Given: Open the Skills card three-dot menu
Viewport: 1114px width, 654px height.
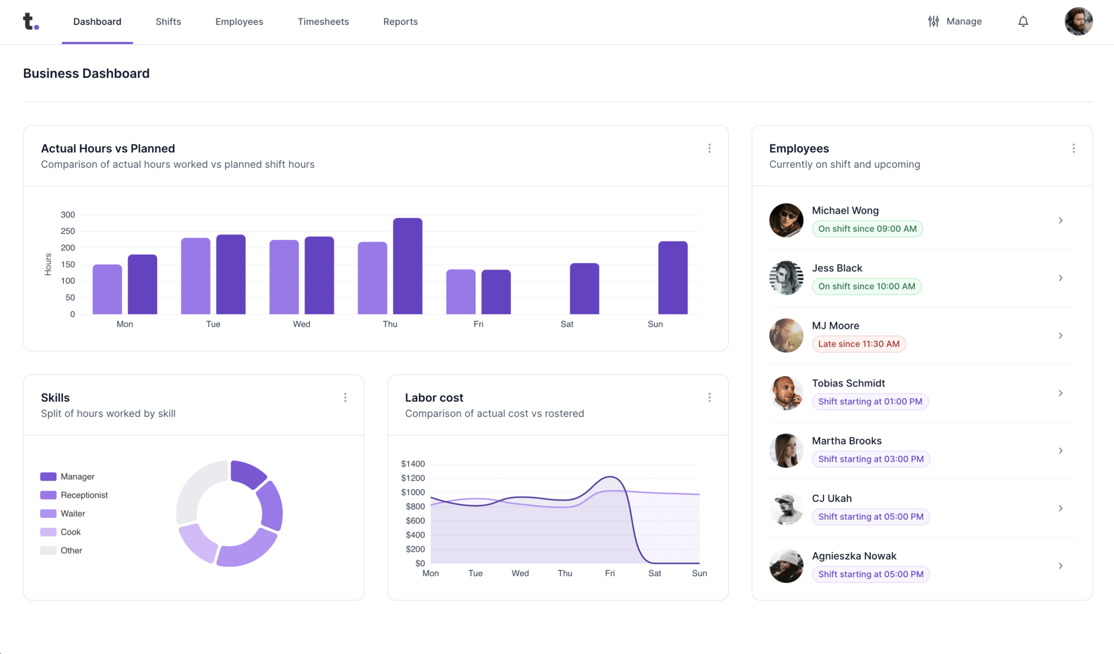Looking at the screenshot, I should point(345,397).
